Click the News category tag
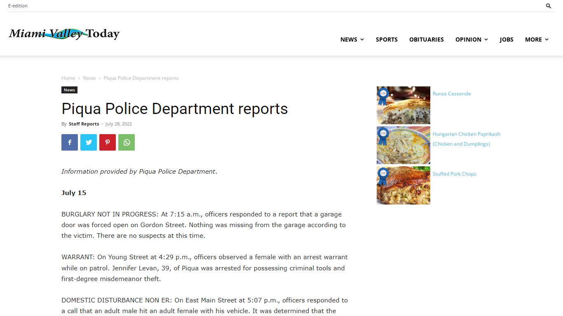 [x=69, y=90]
